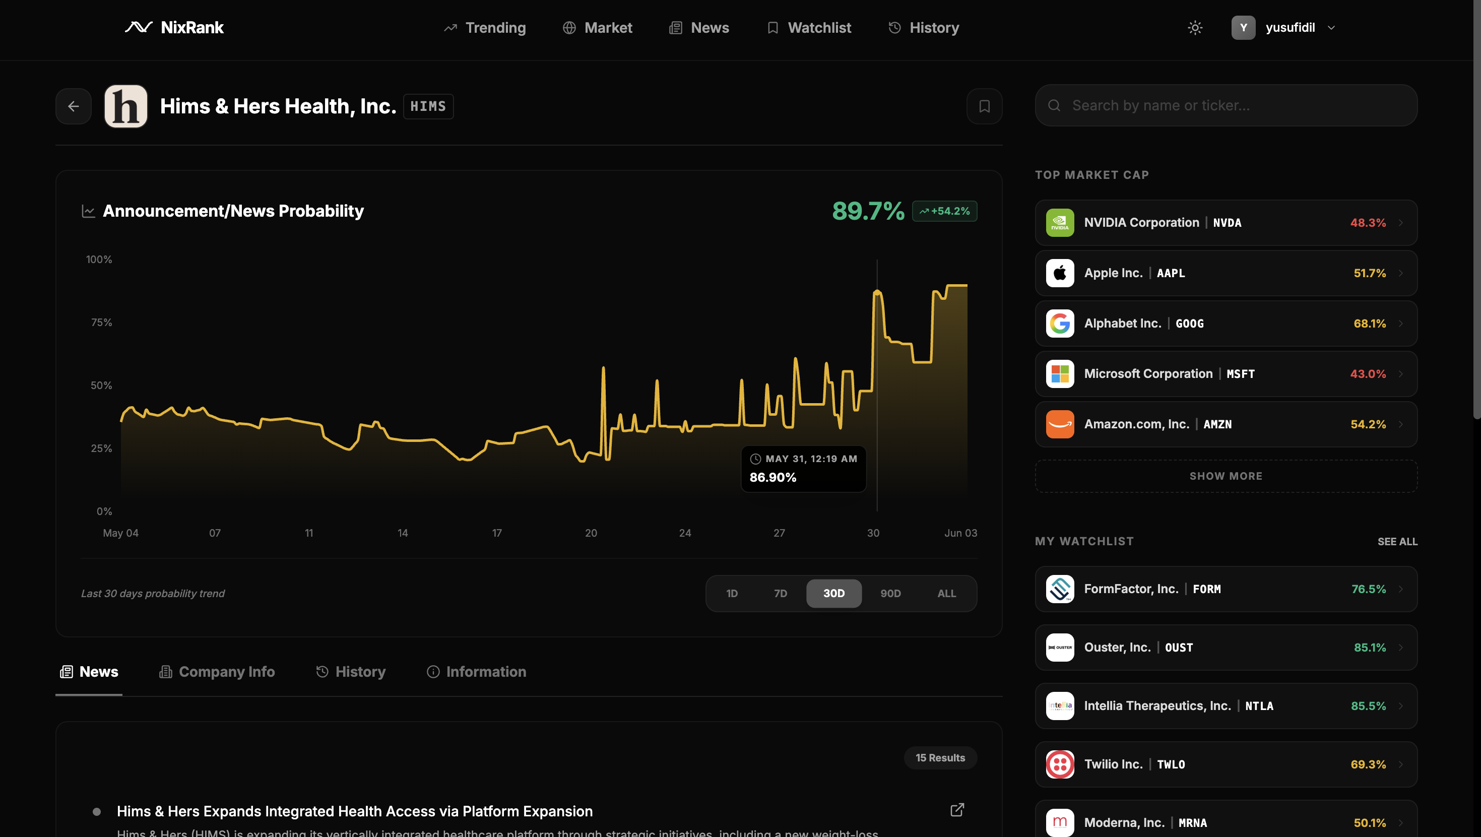1481x837 pixels.
Task: Open the yusufidil account dropdown chevron
Action: coord(1331,28)
